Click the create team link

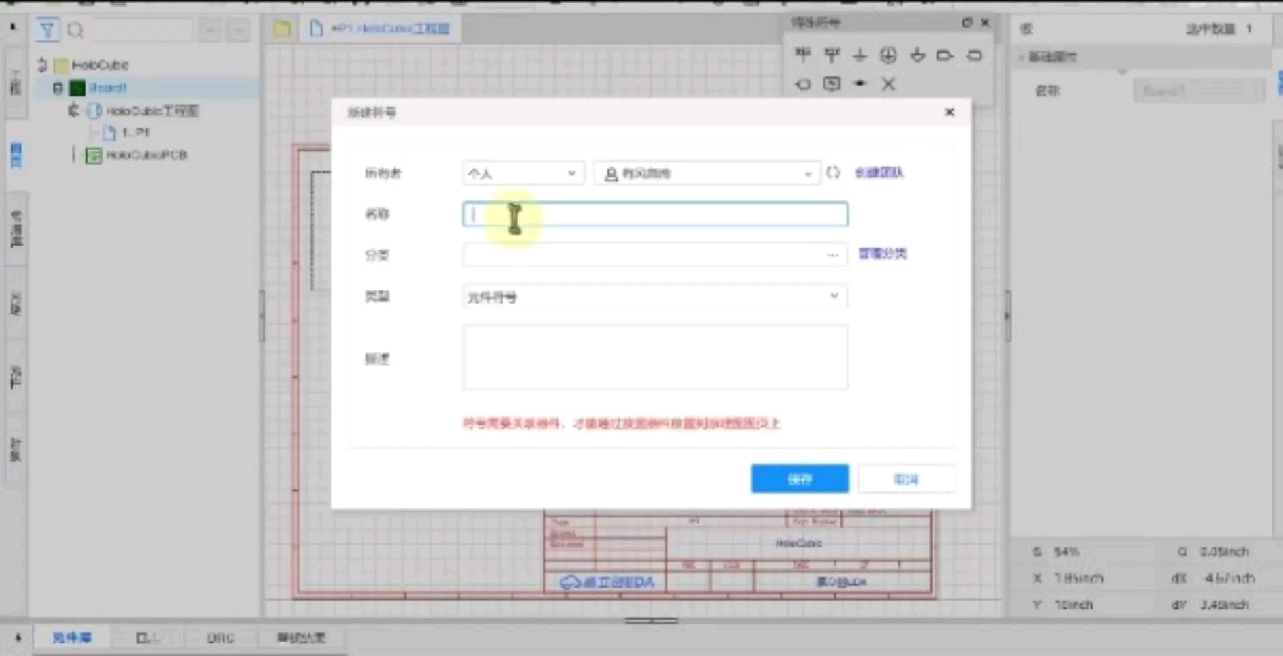879,173
